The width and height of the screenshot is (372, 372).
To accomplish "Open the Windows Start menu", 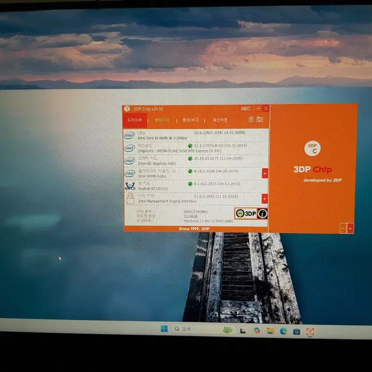I will [x=164, y=329].
